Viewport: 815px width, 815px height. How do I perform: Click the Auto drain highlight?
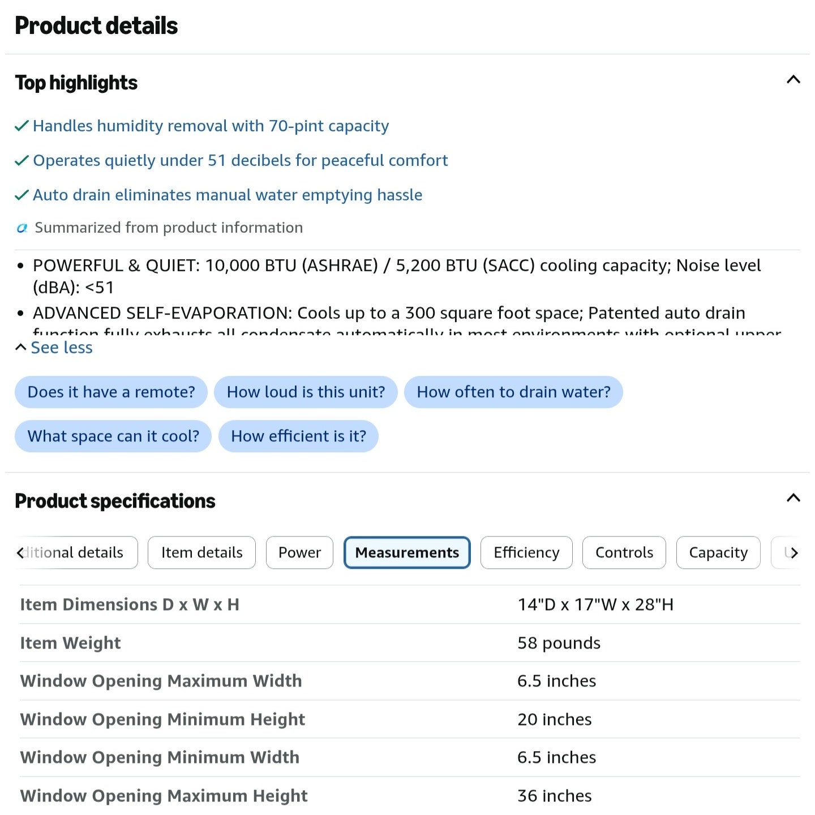[x=228, y=195]
